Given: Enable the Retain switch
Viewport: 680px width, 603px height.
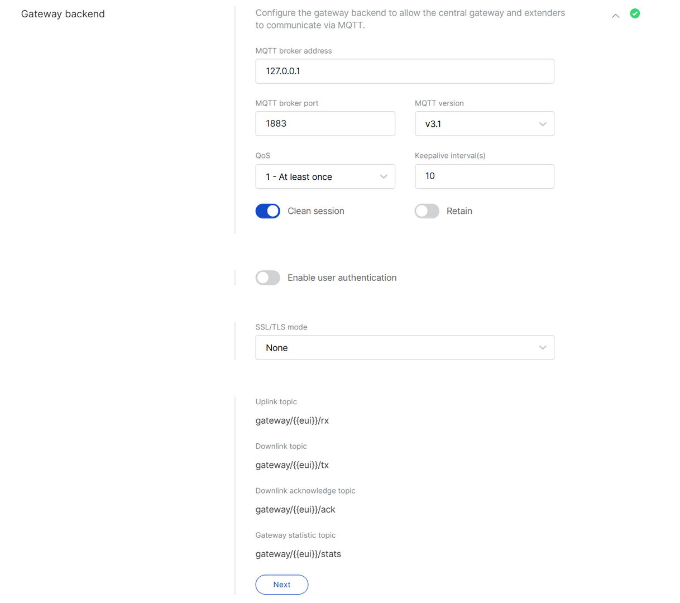Looking at the screenshot, I should [x=427, y=211].
